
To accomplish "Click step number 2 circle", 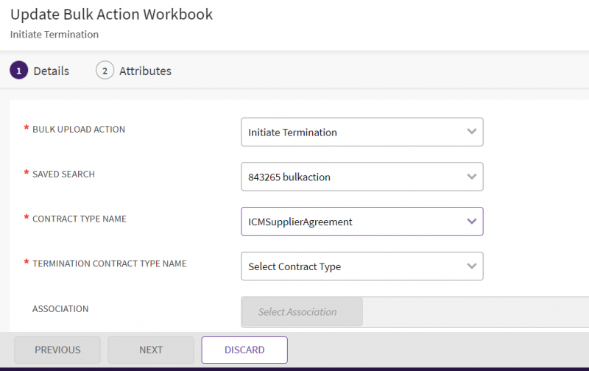I will click(105, 70).
